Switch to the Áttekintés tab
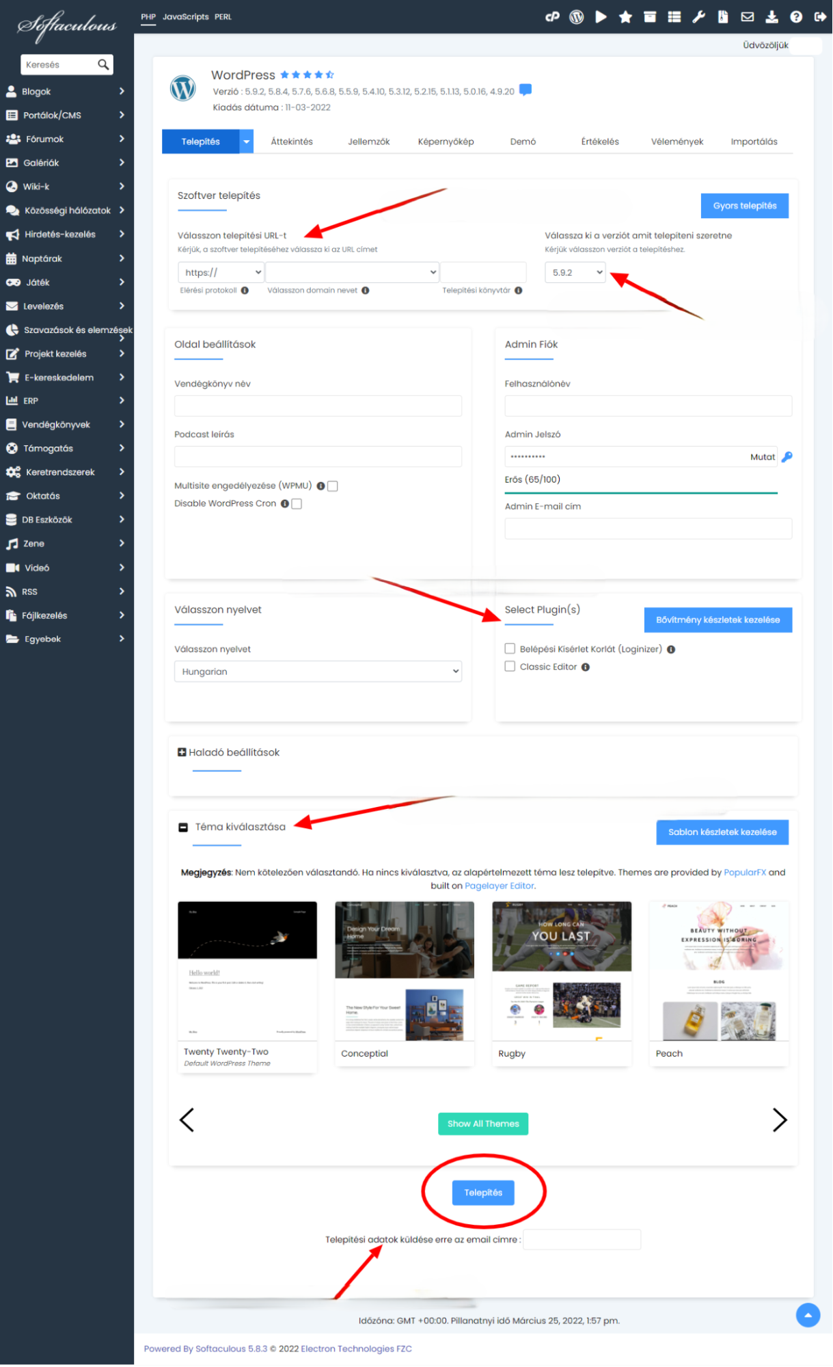The width and height of the screenshot is (833, 1367). (292, 142)
